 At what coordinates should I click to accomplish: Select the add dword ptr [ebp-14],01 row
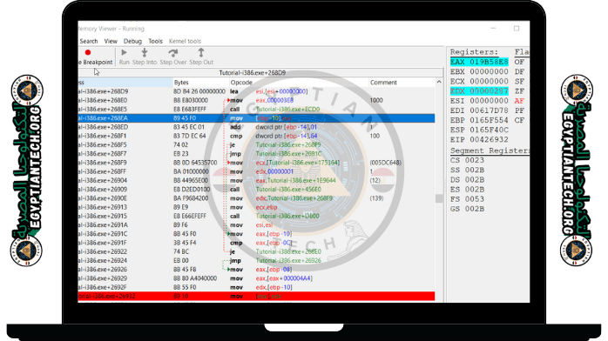pos(256,127)
